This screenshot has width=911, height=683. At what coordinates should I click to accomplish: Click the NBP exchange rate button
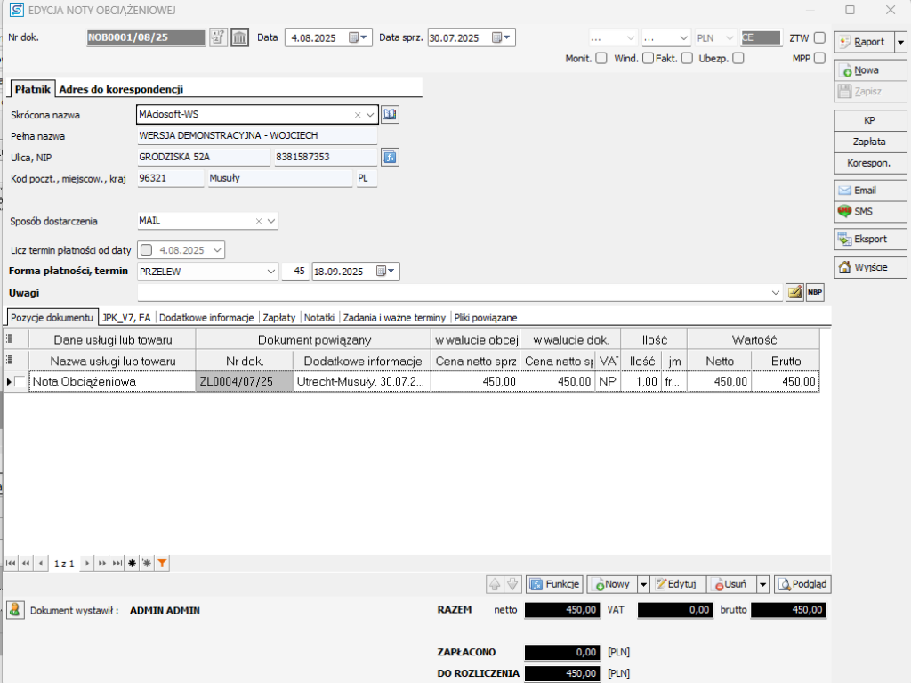coord(814,293)
